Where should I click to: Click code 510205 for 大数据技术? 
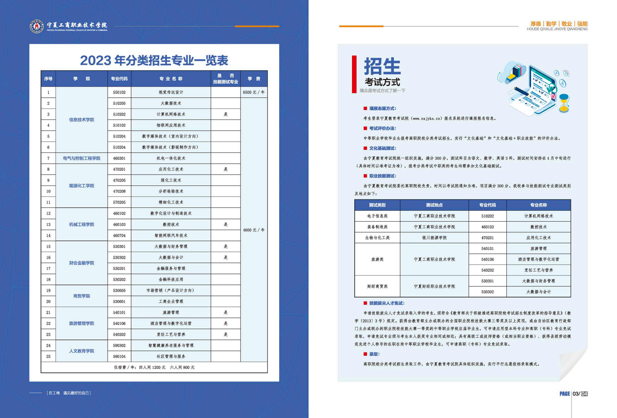coord(119,103)
